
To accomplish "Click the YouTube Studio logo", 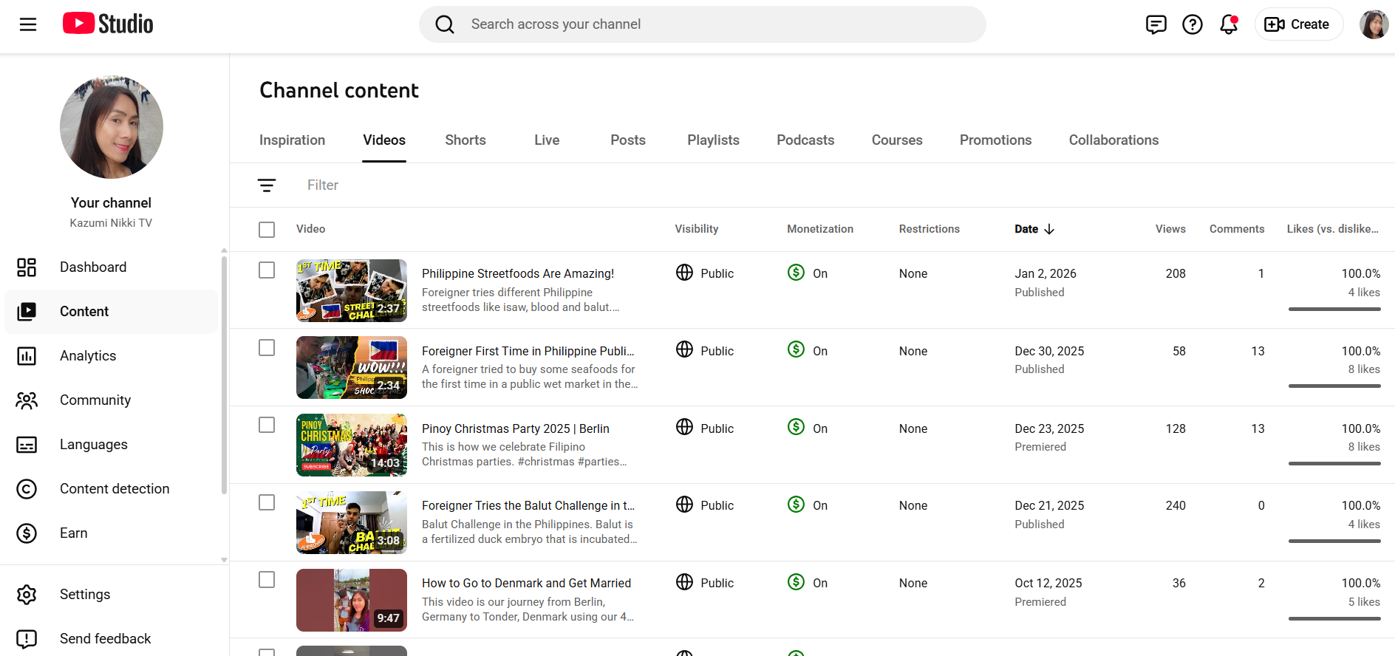I will 108,24.
